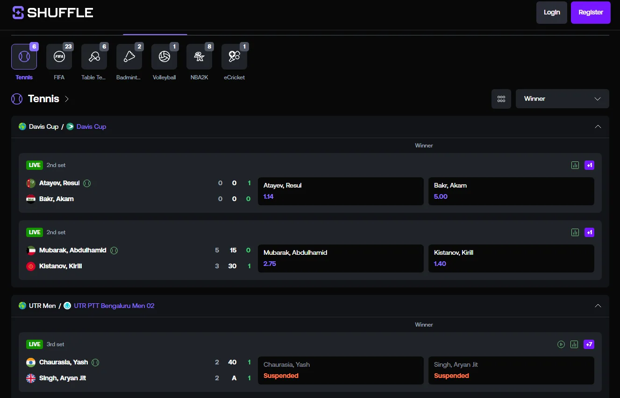Show +1 more markets for Atayev match
Image resolution: width=620 pixels, height=398 pixels.
pyautogui.click(x=590, y=165)
